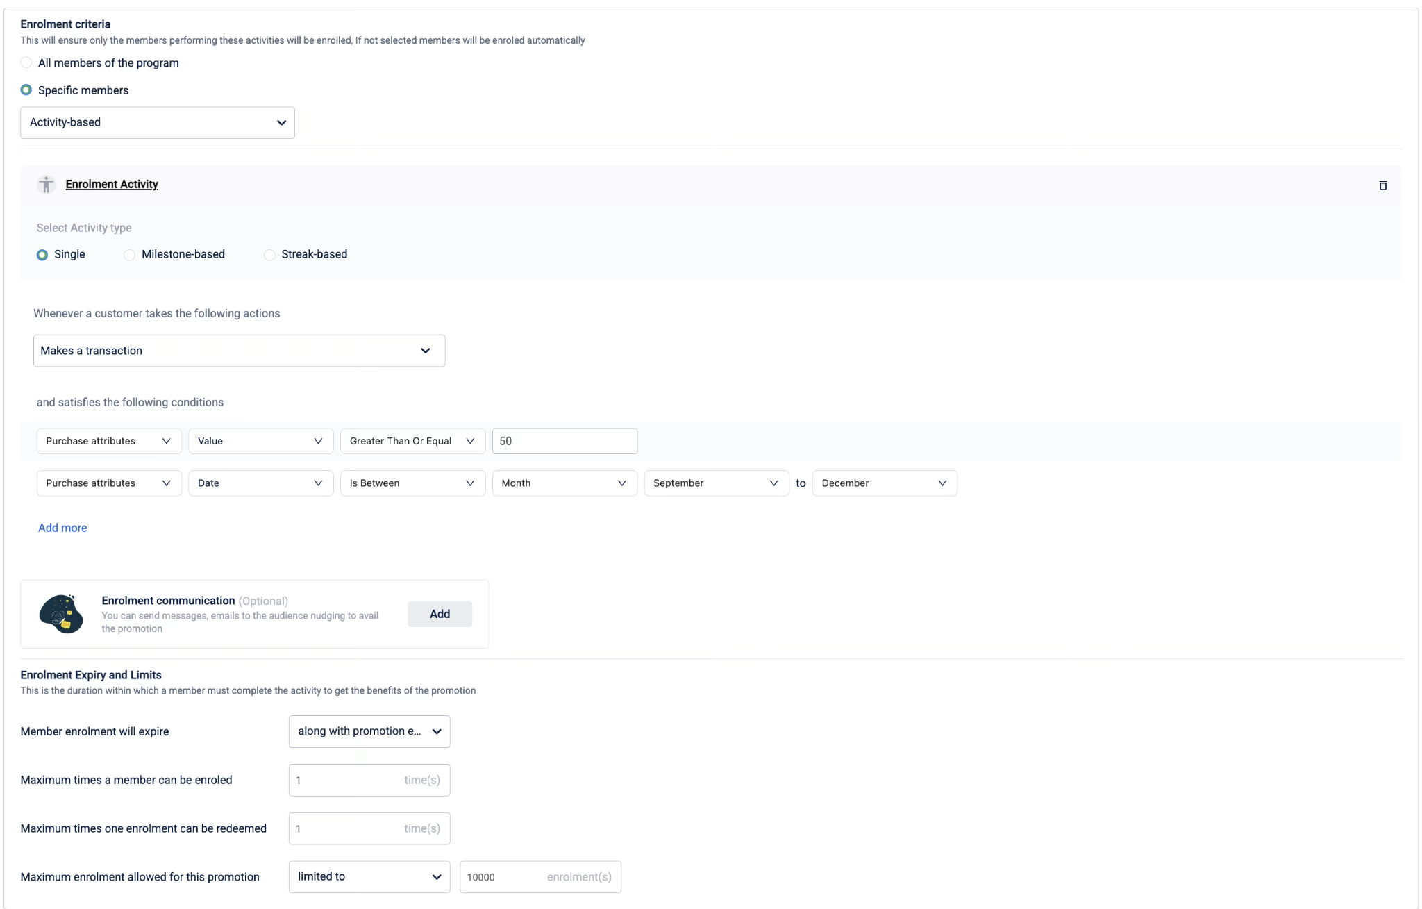This screenshot has height=909, width=1422.
Task: Click Add for Enrolment communication
Action: pos(440,614)
